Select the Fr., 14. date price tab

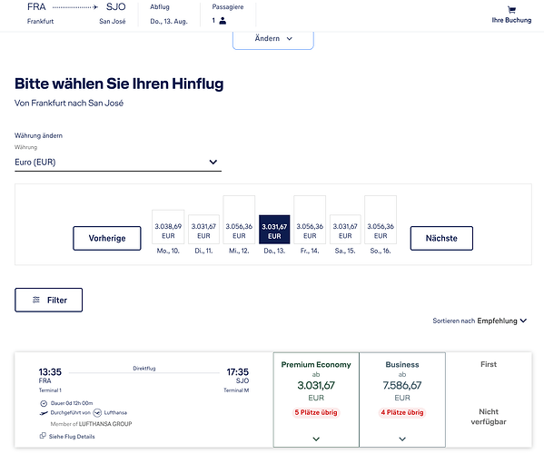click(x=310, y=225)
